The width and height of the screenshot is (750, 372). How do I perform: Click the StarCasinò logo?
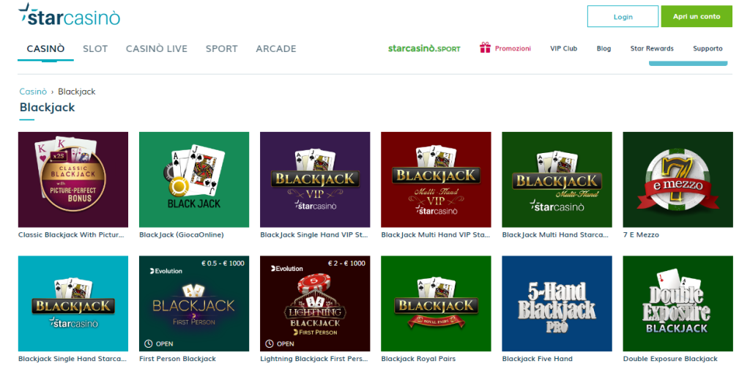(69, 15)
